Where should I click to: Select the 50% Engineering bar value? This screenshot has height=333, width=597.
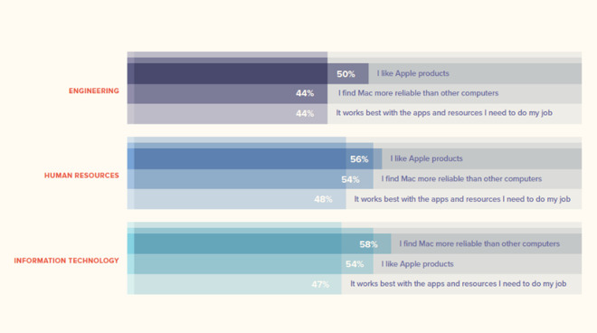346,74
